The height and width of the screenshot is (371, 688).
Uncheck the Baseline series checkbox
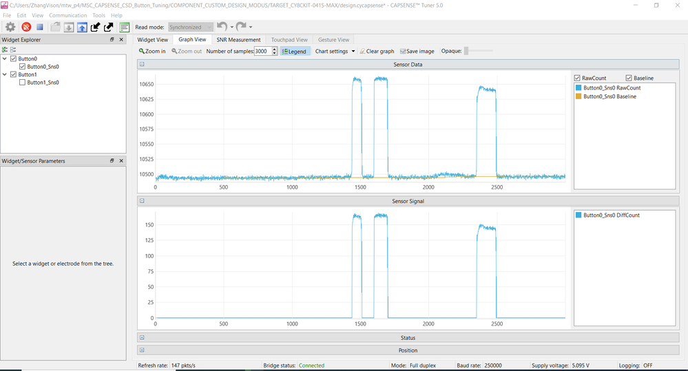(x=629, y=78)
